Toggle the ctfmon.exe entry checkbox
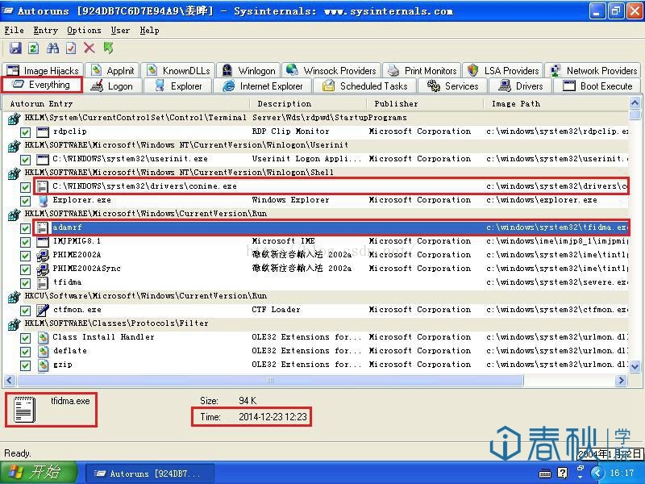Screen dimensions: 645x484 pyautogui.click(x=25, y=311)
